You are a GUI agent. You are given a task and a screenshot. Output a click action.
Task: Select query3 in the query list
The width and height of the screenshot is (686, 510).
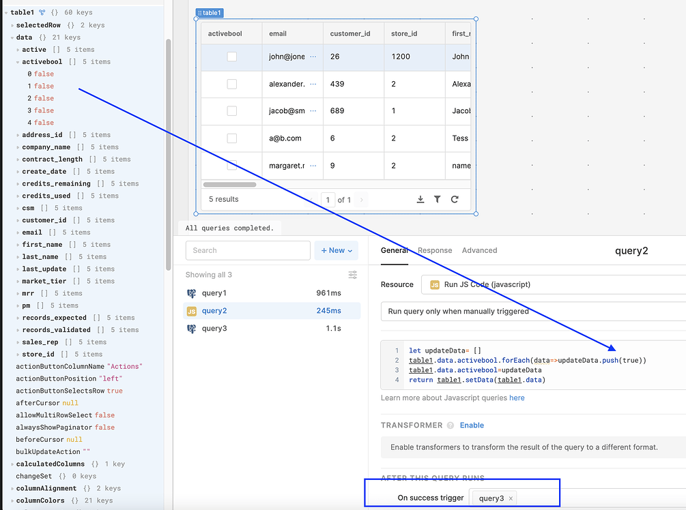(x=272, y=329)
